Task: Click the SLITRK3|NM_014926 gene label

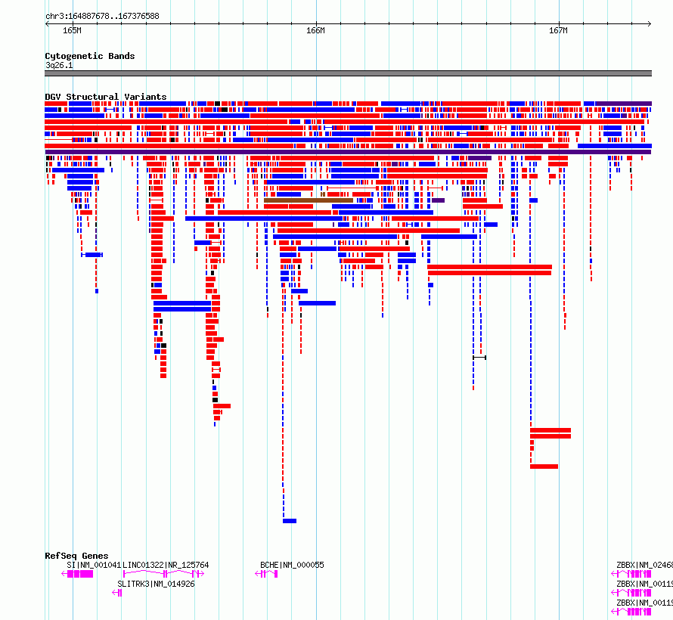Action: pos(156,584)
